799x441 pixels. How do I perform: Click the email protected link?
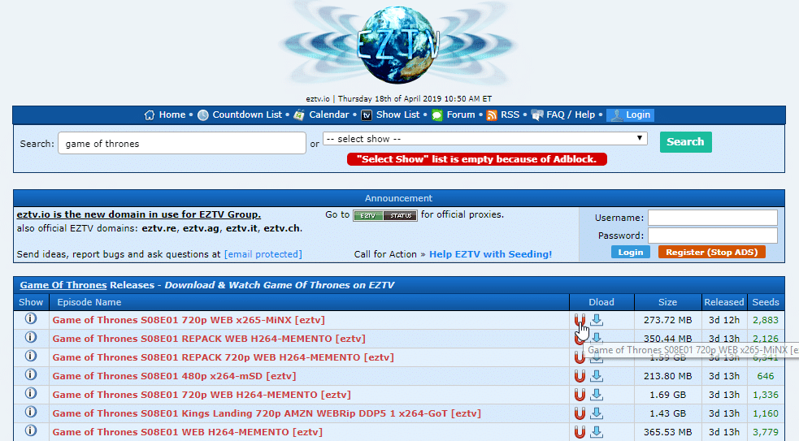click(263, 254)
